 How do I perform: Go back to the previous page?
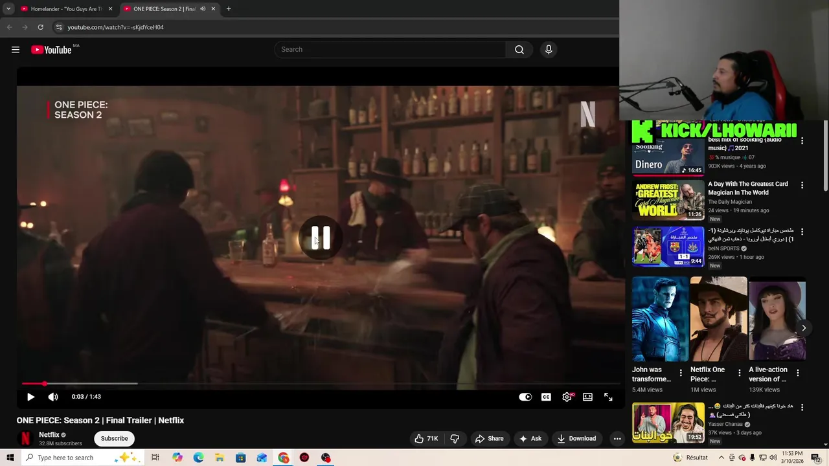point(9,27)
